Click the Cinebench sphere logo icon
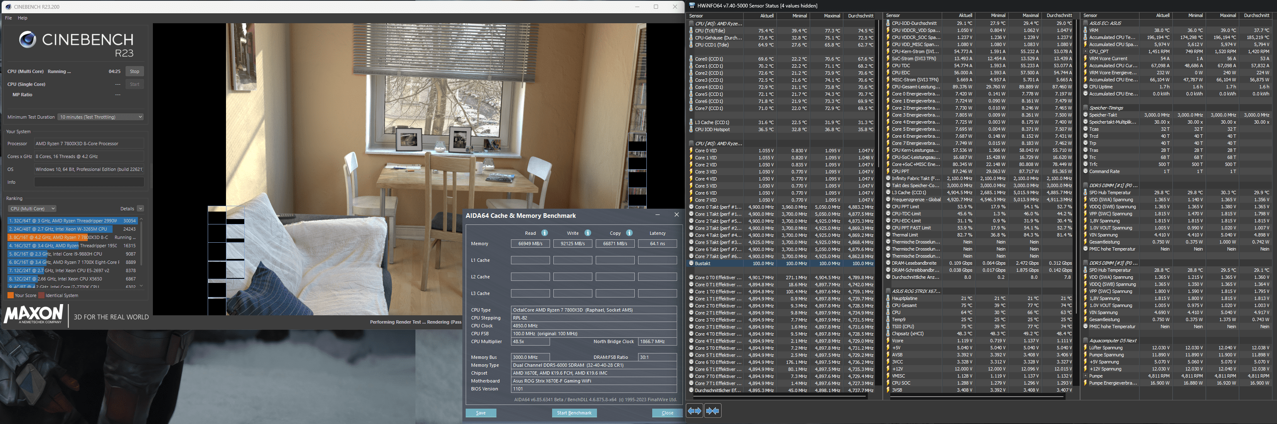The height and width of the screenshot is (424, 1277). [x=27, y=39]
